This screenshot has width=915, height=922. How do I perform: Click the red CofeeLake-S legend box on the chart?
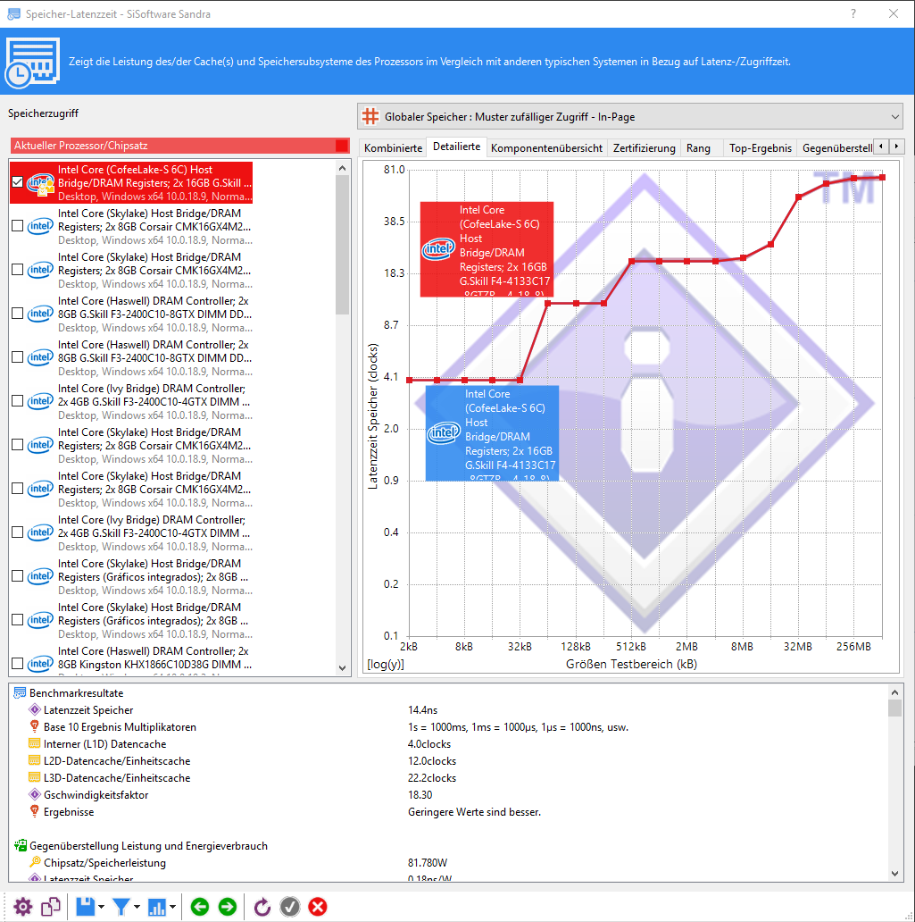click(x=487, y=249)
